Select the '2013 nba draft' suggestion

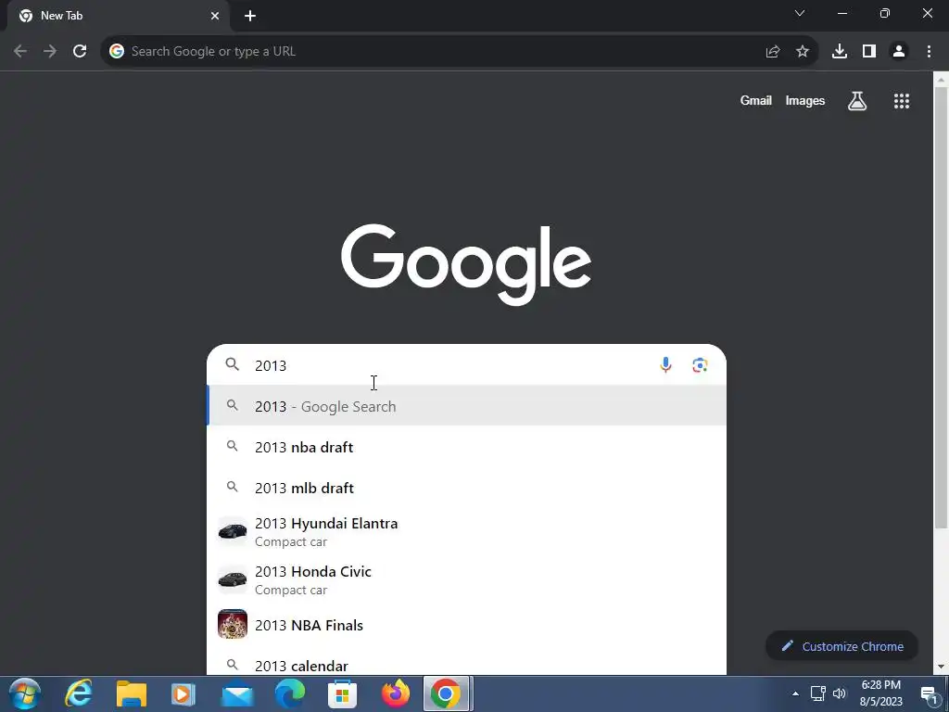click(x=467, y=448)
